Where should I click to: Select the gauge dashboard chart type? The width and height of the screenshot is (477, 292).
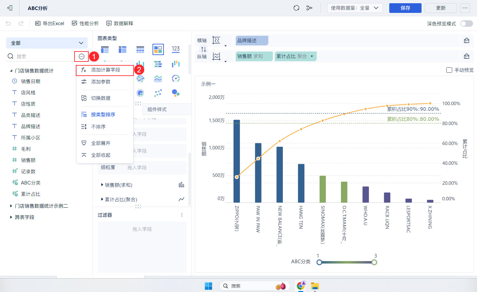point(176,79)
